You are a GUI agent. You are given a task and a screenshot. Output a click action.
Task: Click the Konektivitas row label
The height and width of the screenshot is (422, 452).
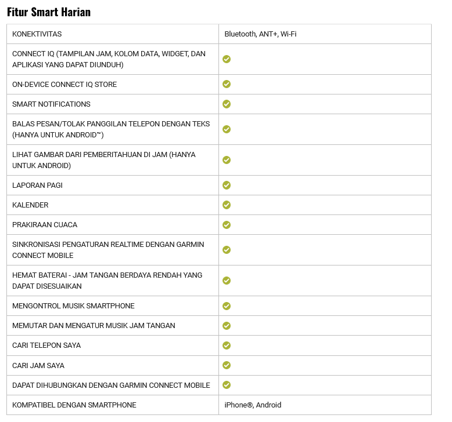click(x=37, y=34)
